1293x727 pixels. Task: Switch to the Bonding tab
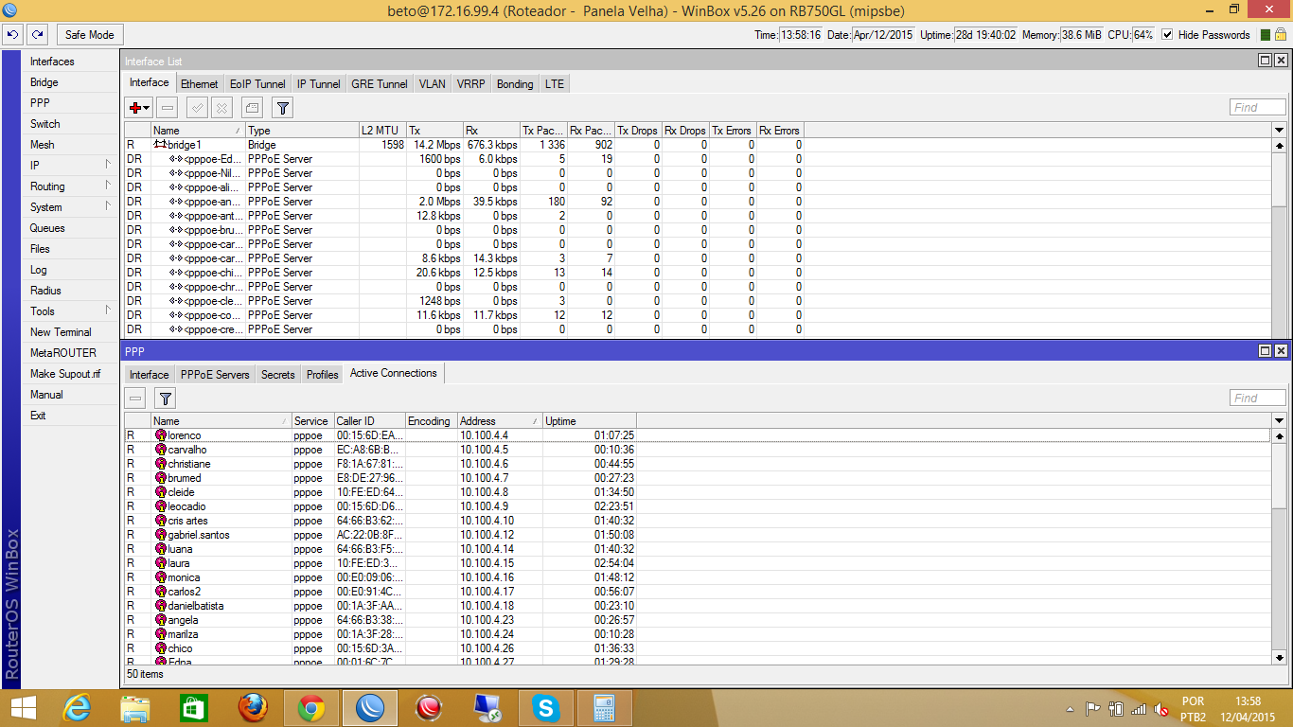(515, 84)
